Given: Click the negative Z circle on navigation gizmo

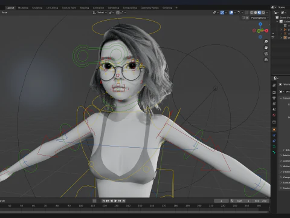Looking at the screenshot, I should point(260,37).
